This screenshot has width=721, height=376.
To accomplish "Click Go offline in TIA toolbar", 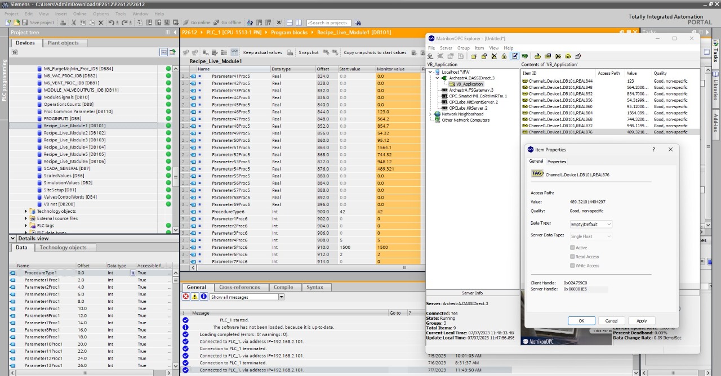I will coord(227,23).
